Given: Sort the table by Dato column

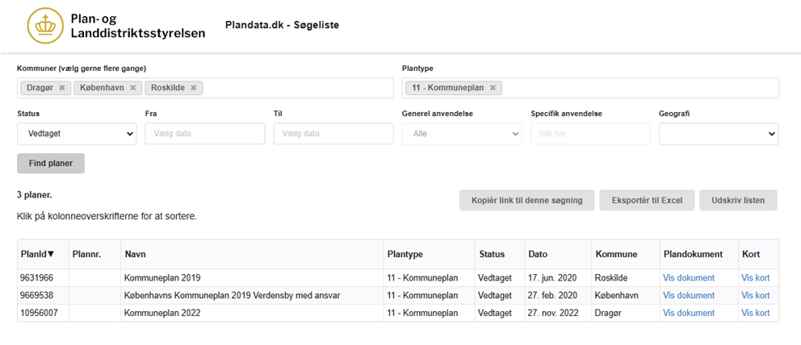Looking at the screenshot, I should coord(538,254).
